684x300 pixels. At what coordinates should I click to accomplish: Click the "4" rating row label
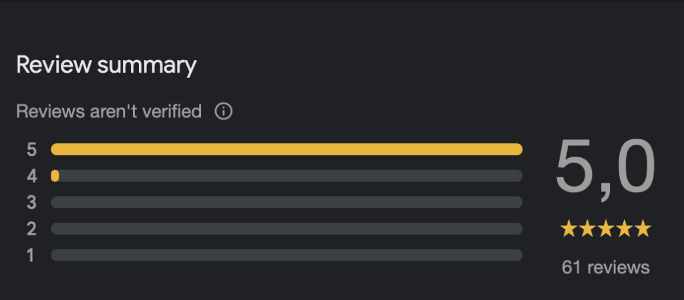31,176
